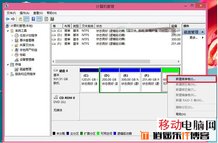The image size is (218, 143).
Task: Select the (D:) 200.00 GB partition block
Action: (109, 80)
